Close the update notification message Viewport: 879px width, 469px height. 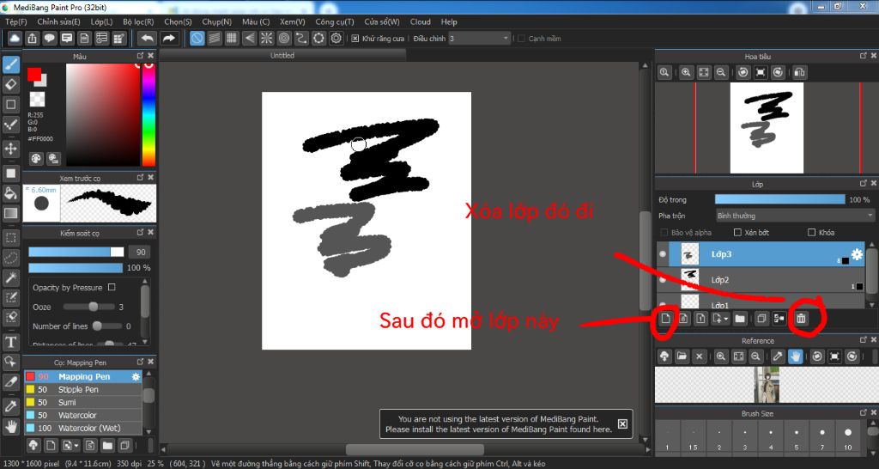[x=622, y=423]
